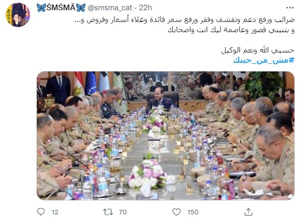Like the tweet with the heart icon
The image size is (299, 220).
click(176, 212)
